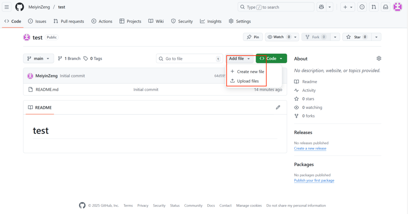Star the repository
Screen dimensions: 408x214
pos(357,37)
